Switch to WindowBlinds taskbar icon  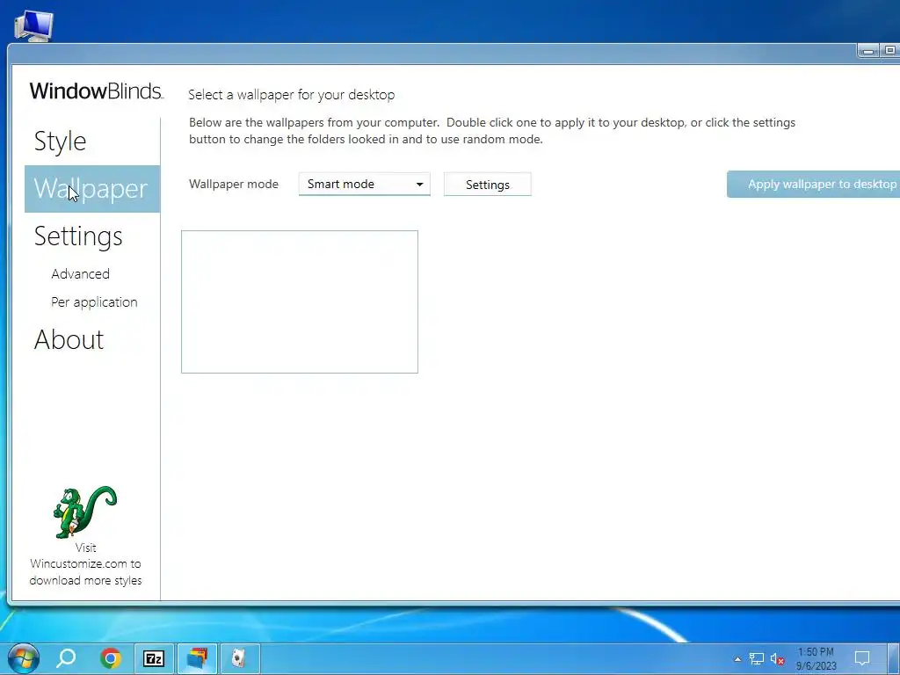(197, 658)
